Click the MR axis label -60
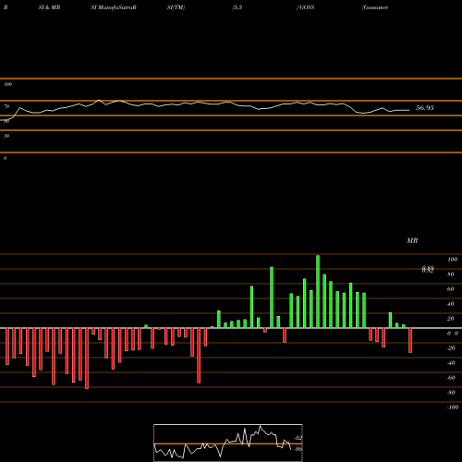Screen dimensions: 462x462 pyautogui.click(x=451, y=378)
